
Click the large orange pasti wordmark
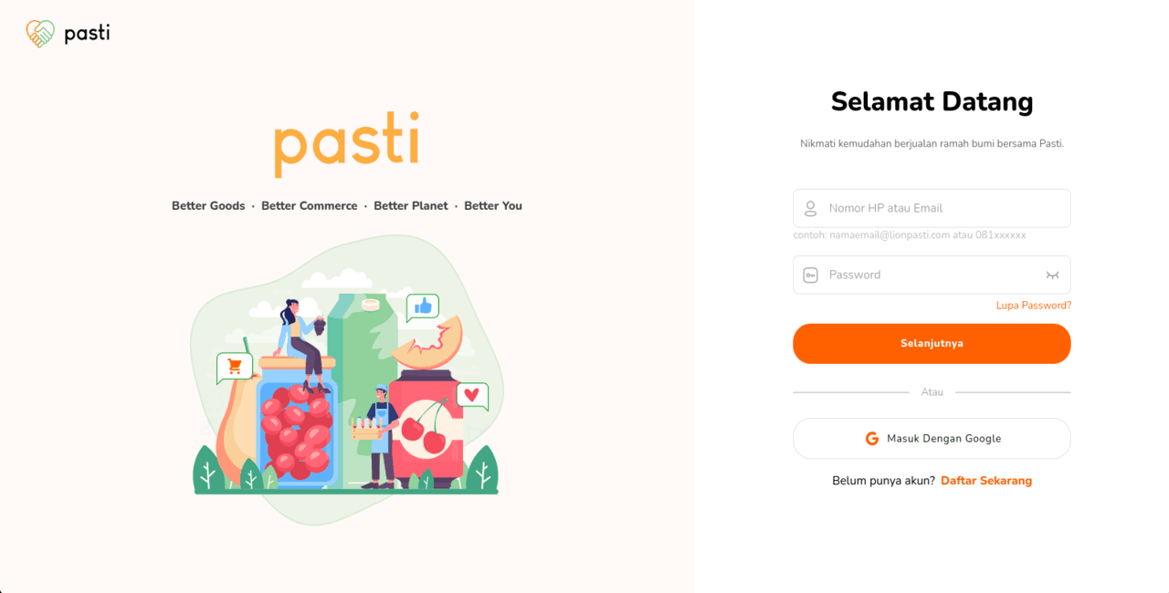(346, 143)
